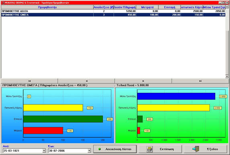Select row ΠΡΟΜΗΘΕΥΤΗΣ ΔΕΛΤΑ
Image resolution: width=230 pixels, height=155 pixels.
[x=113, y=11]
